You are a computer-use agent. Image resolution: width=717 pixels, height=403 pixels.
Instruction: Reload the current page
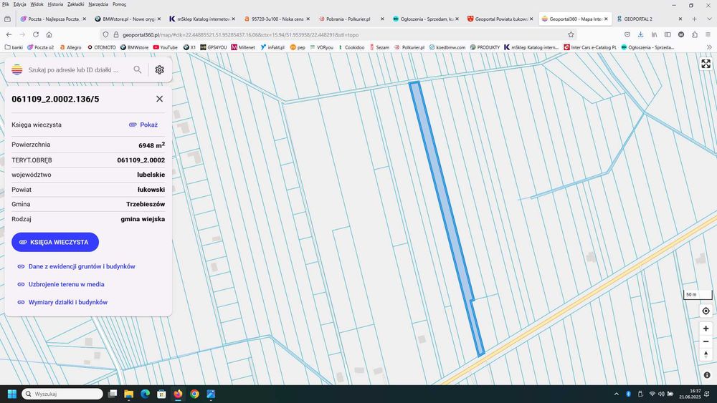(x=36, y=34)
